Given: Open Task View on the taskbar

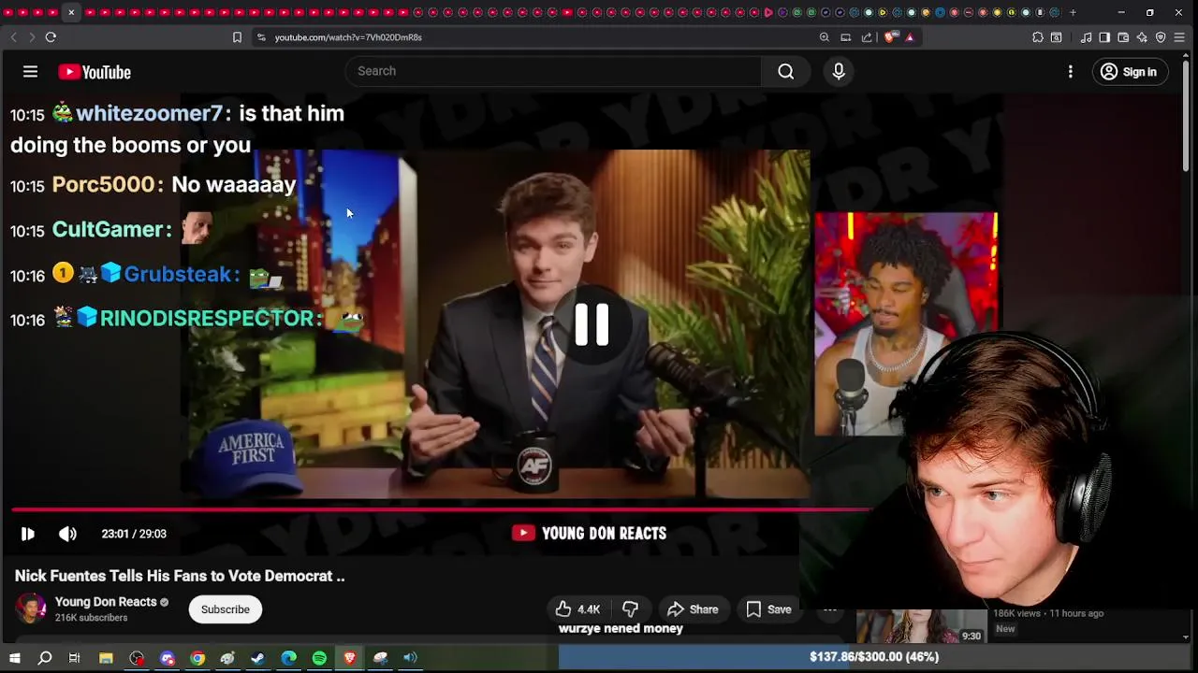Looking at the screenshot, I should click(74, 658).
